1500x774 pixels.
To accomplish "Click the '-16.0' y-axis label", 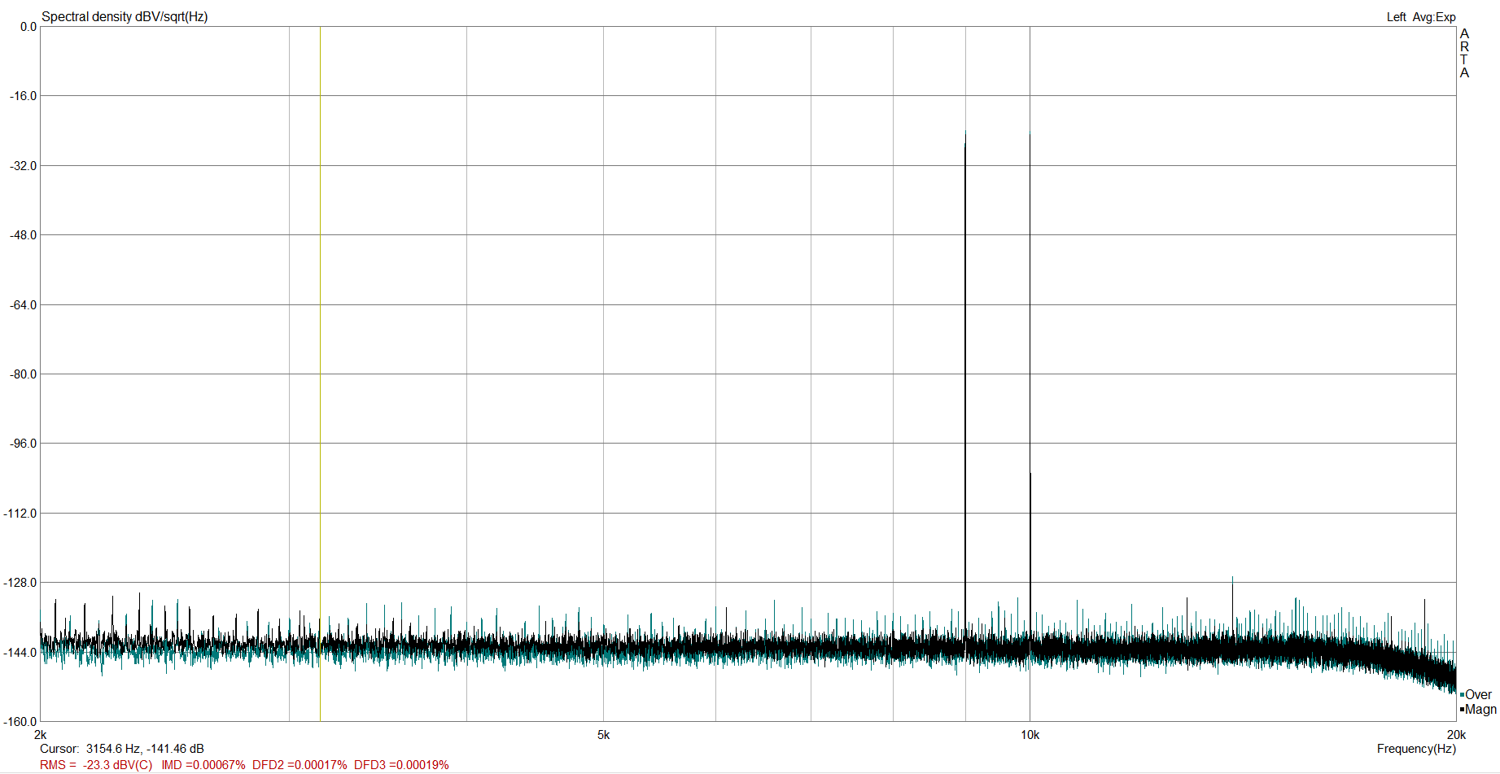I will point(24,96).
